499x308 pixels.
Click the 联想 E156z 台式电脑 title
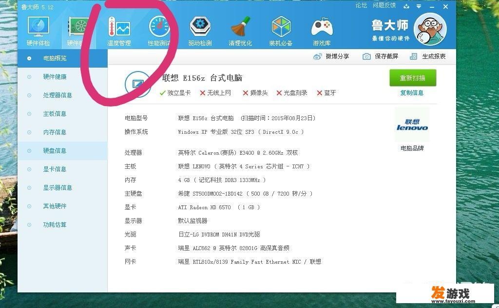point(202,78)
